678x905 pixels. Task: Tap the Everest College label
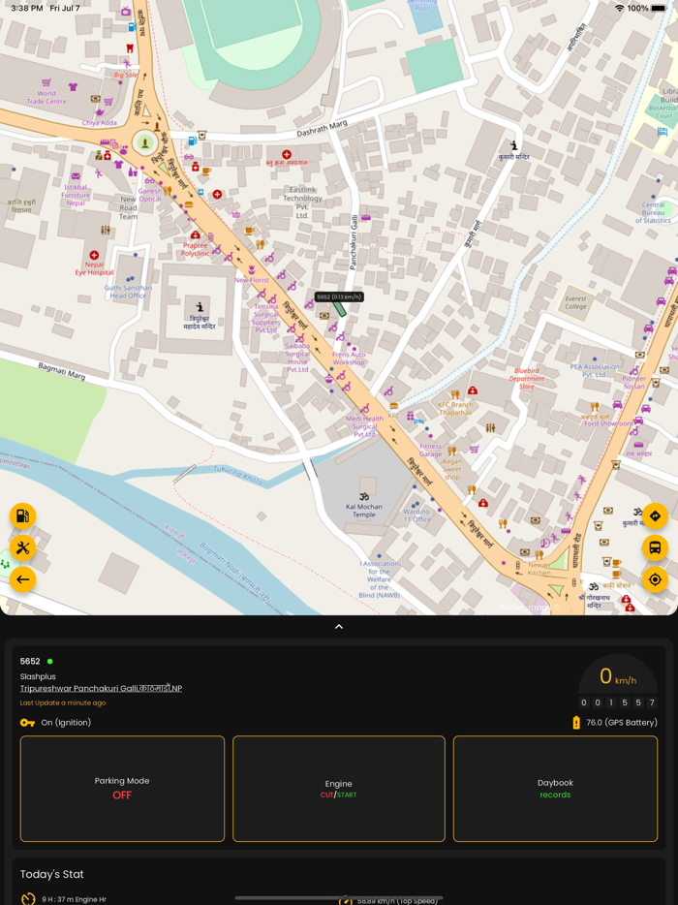[576, 302]
